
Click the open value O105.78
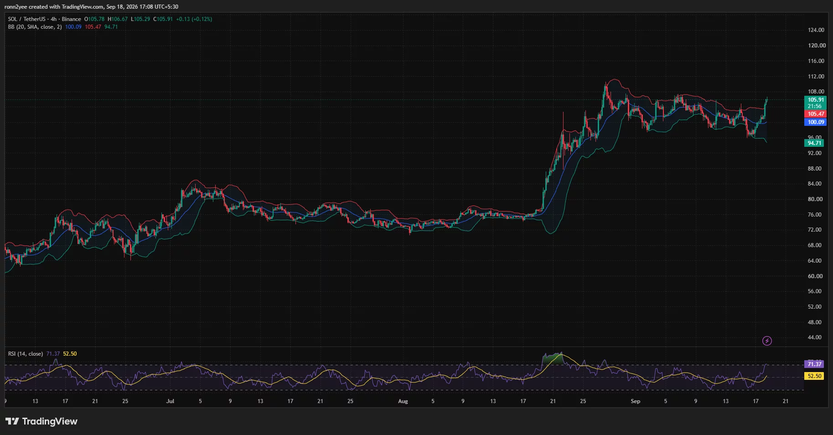94,19
